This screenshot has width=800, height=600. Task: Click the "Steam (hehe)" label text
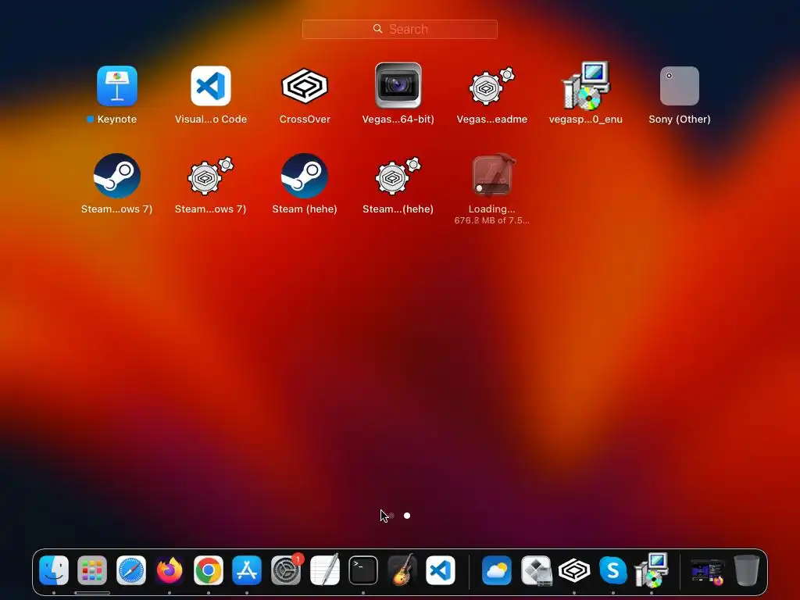(x=305, y=209)
